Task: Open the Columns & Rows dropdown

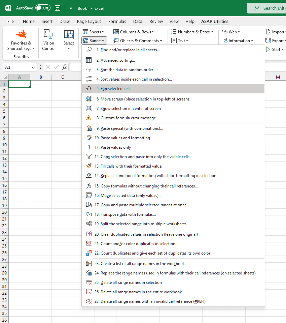Action: pyautogui.click(x=134, y=32)
